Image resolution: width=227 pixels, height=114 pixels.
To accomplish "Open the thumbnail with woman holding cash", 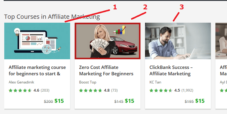I will coord(108,41).
